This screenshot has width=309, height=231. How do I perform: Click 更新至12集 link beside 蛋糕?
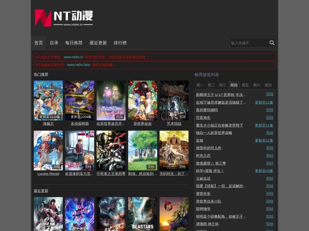(264, 140)
